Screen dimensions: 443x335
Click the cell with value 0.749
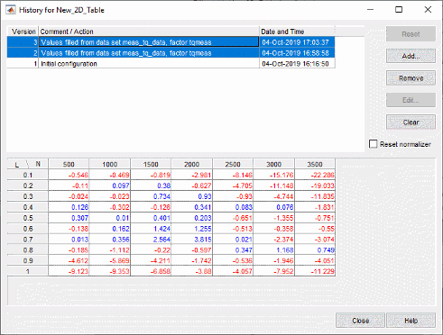tap(315, 250)
